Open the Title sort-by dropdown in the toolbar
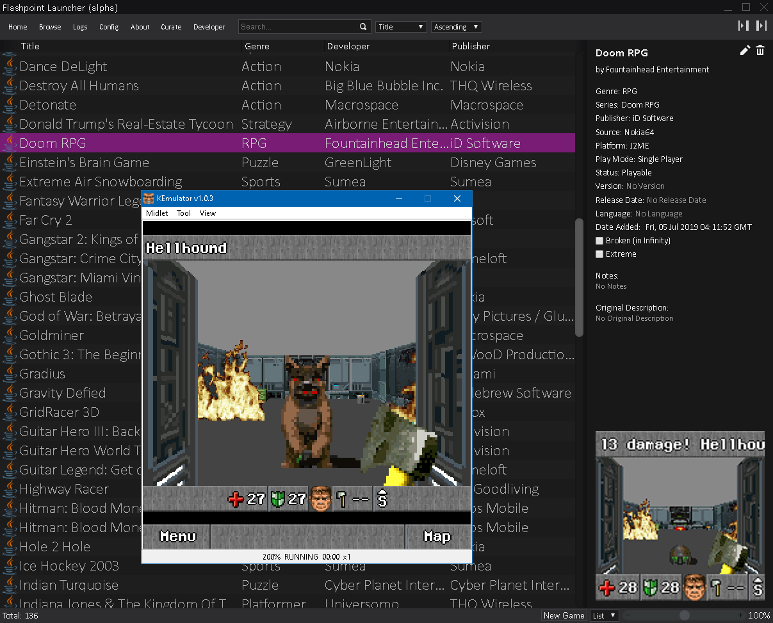 click(401, 27)
